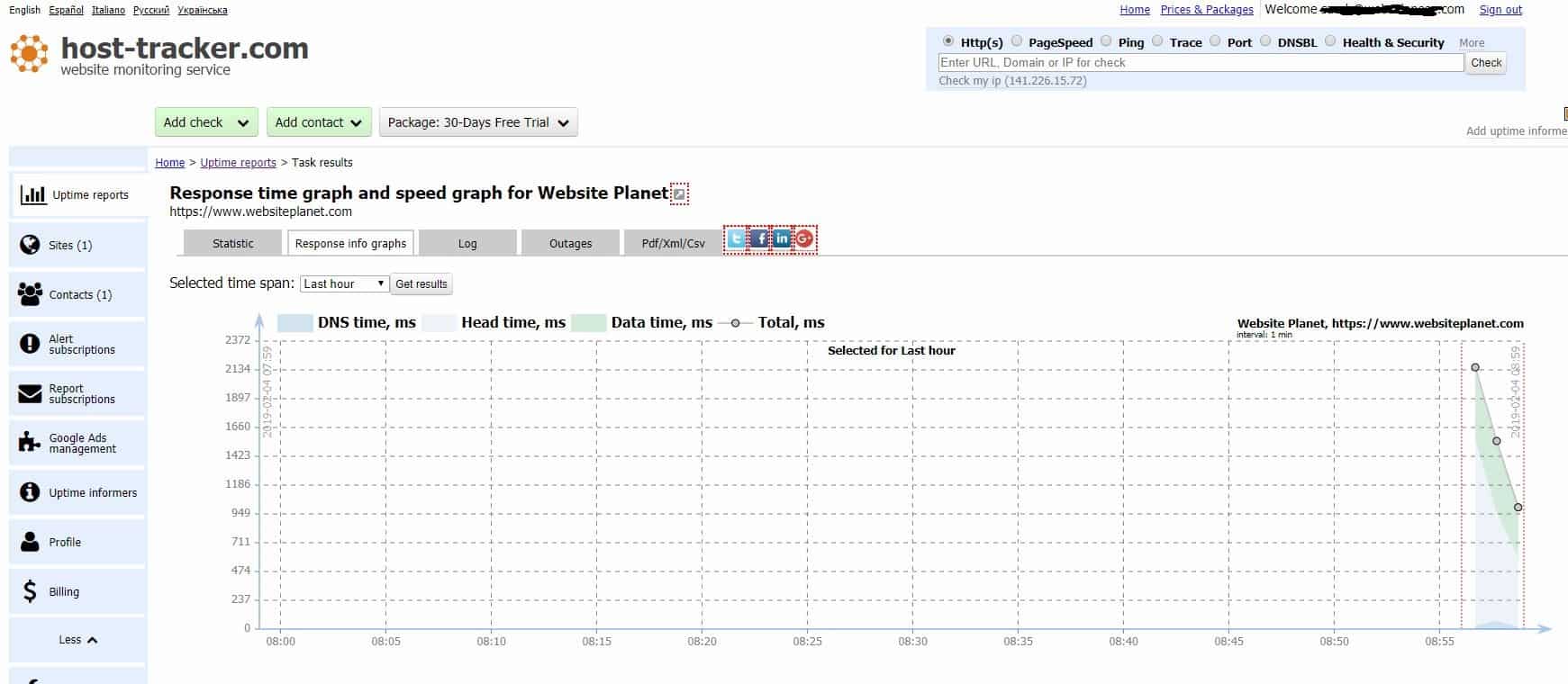This screenshot has width=1568, height=684.
Task: Click the lowest data point on graph
Action: [x=1518, y=508]
